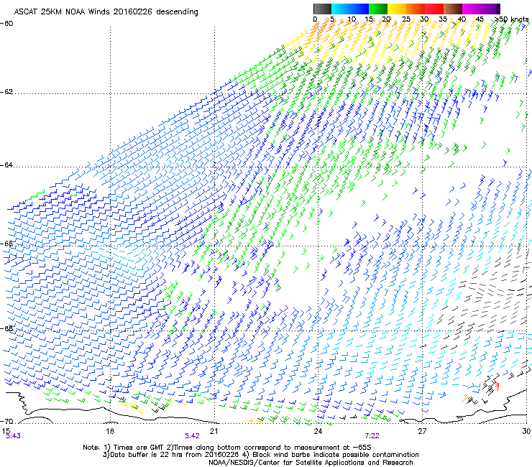Select the green 15-20 knots swatch

coord(378,9)
